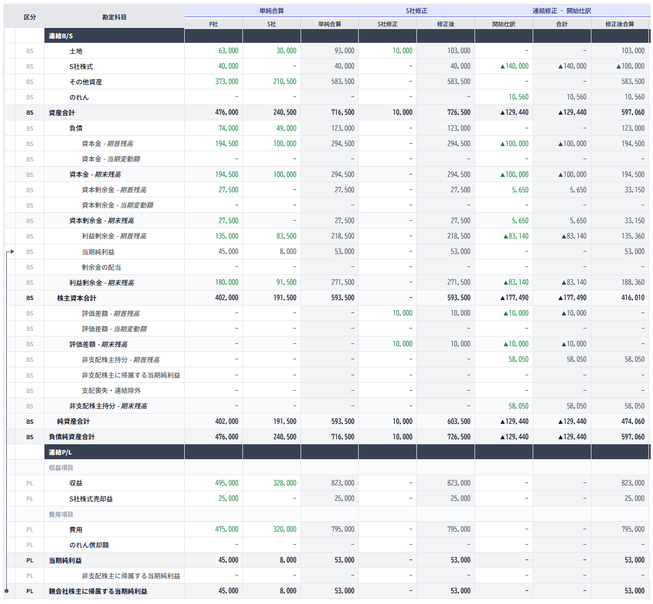Select the 株主資本合計 row label
653x604 pixels.
point(76,298)
